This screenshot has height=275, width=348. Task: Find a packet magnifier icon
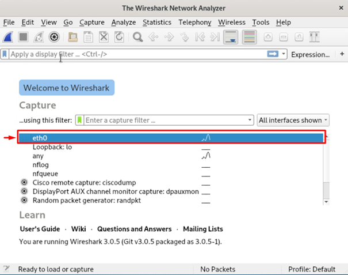tap(138, 37)
